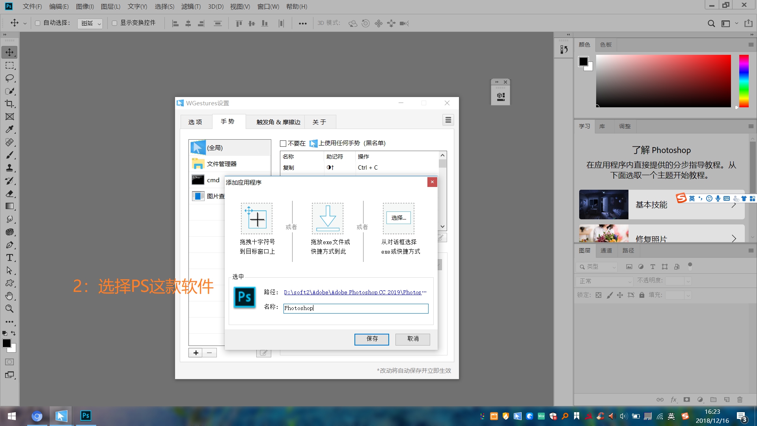This screenshot has height=426, width=757.
Task: Open the 正常 blend mode dropdown
Action: [x=604, y=281]
